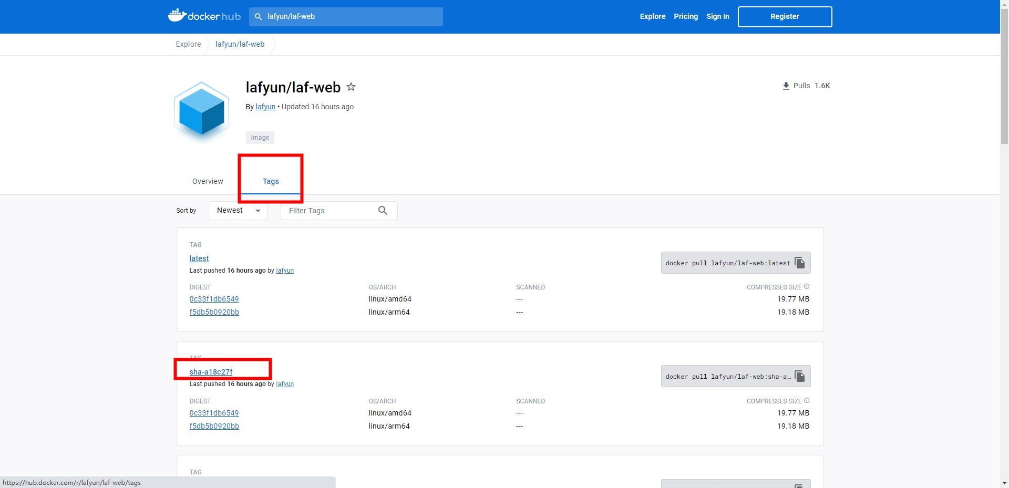Click the 19.77 MB size in the latest tag

coord(793,299)
